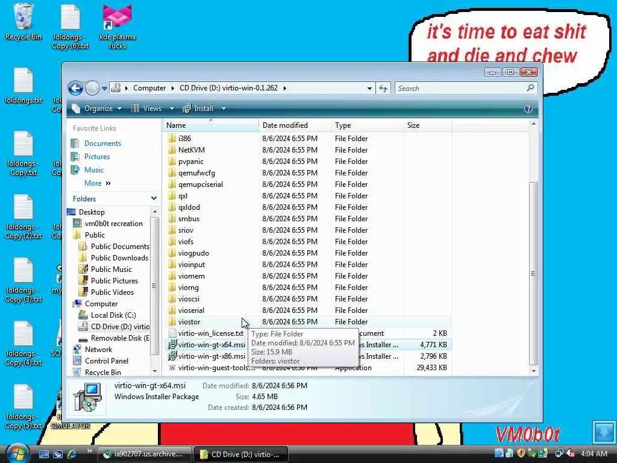This screenshot has height=463, width=617.
Task: Open address bar previous locations dropdown
Action: pos(369,88)
